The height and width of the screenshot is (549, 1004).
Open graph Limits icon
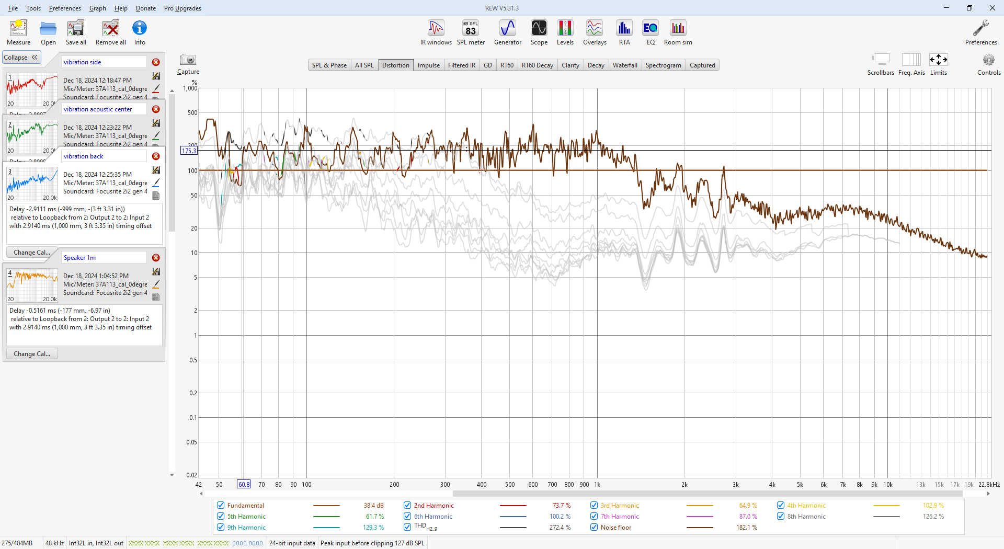click(939, 59)
